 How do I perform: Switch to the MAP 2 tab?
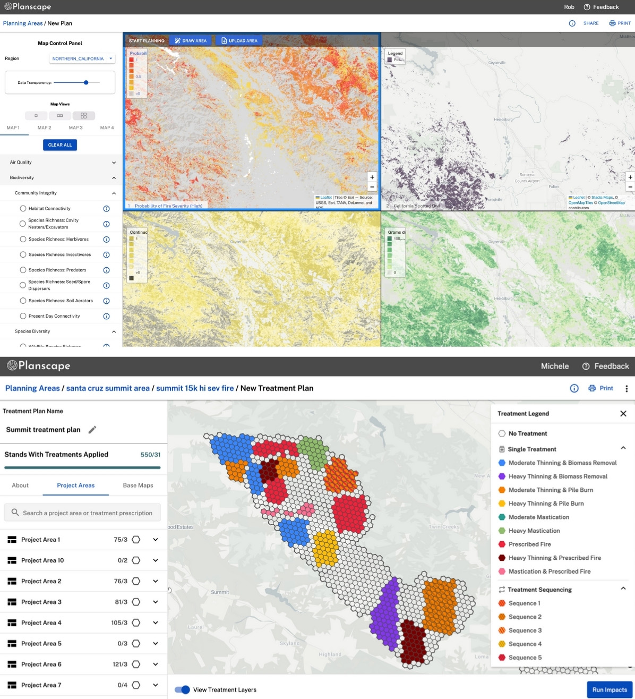[x=45, y=128]
